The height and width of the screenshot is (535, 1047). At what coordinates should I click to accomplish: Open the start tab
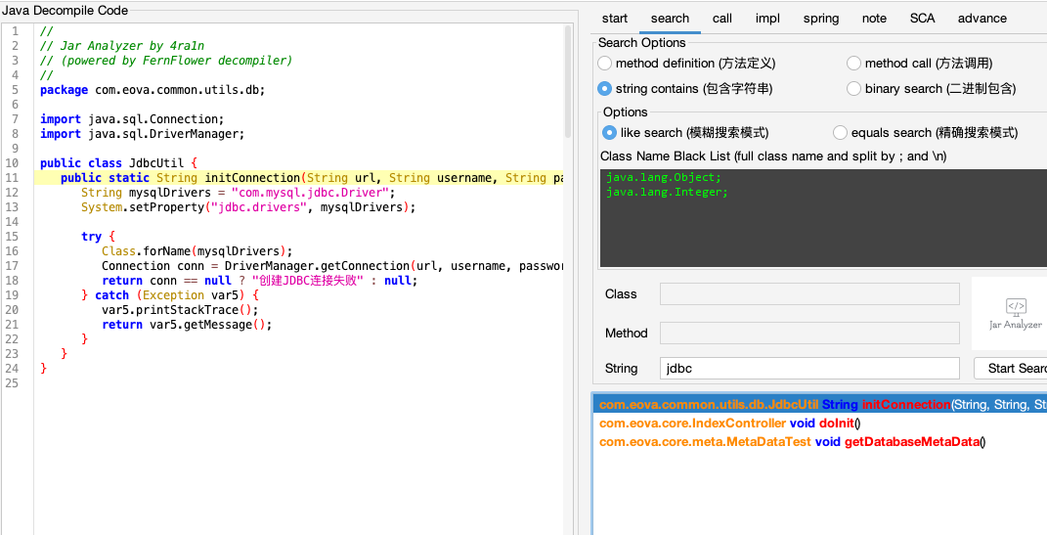pos(615,19)
